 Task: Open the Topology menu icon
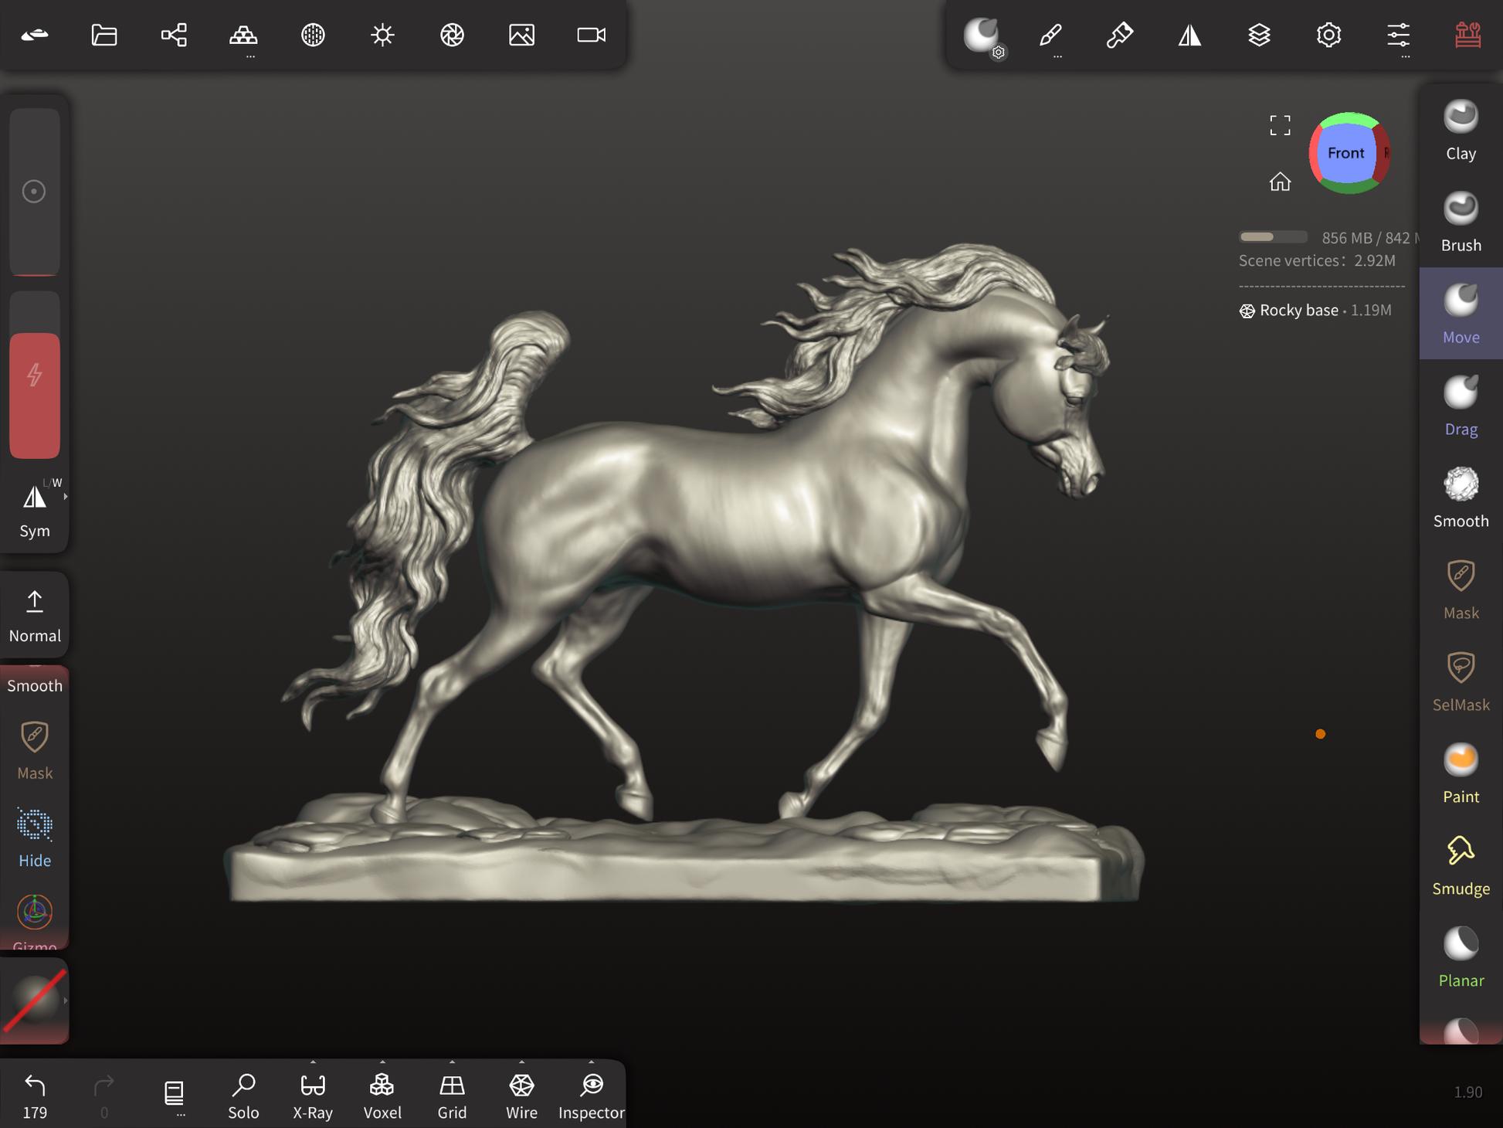pos(243,36)
